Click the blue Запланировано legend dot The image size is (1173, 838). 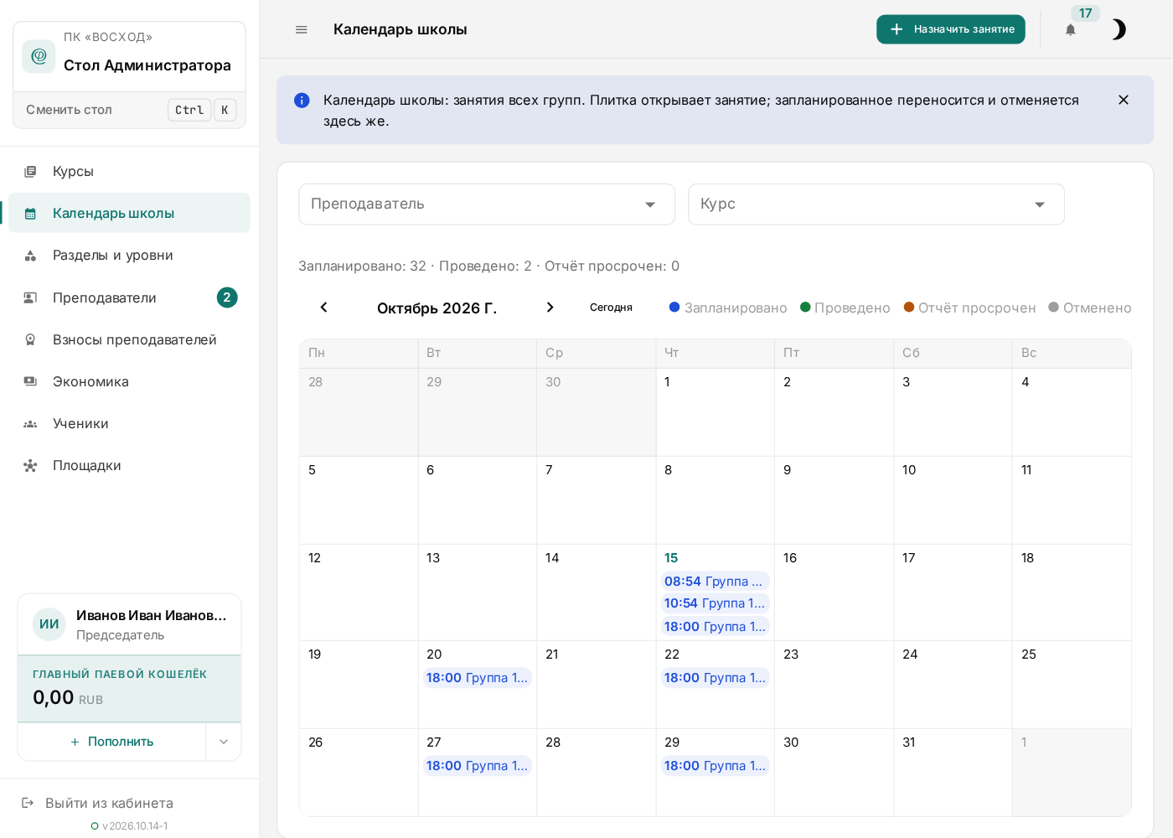pos(674,307)
